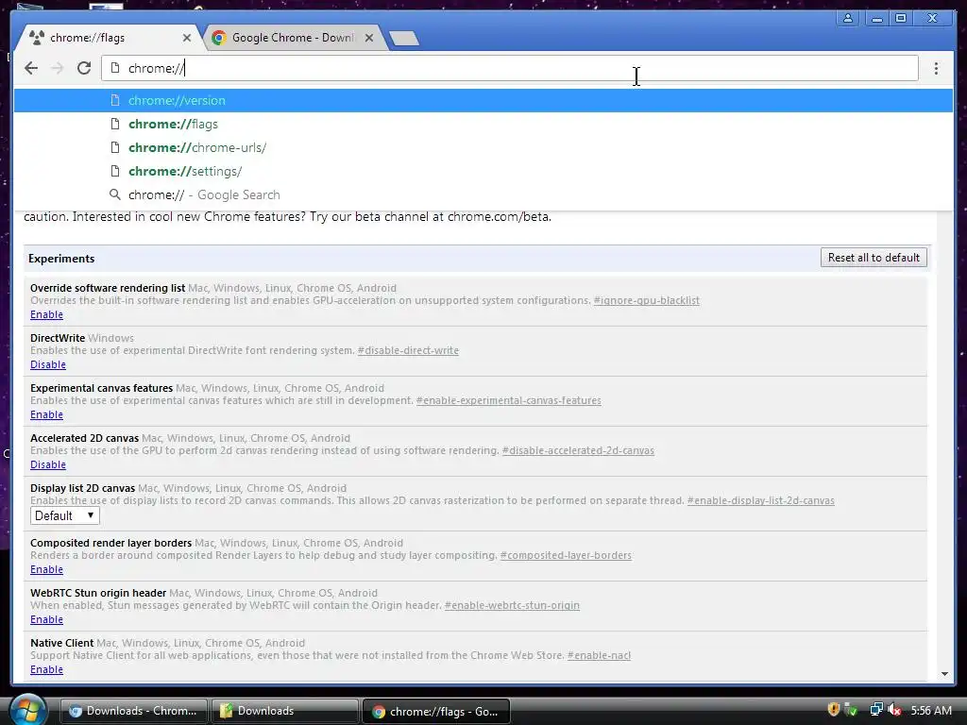Enable Native Client experiment

click(46, 669)
